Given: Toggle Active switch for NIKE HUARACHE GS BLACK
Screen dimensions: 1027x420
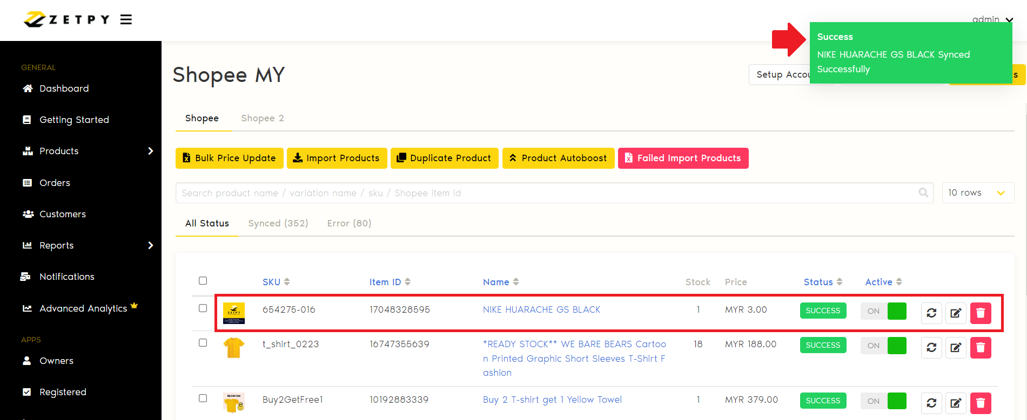Looking at the screenshot, I should pyautogui.click(x=883, y=311).
